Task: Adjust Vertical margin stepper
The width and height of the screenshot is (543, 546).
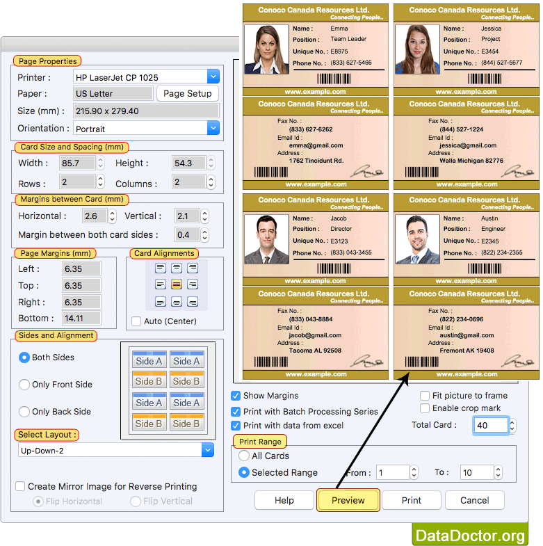Action: [204, 216]
